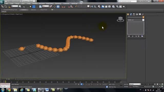
Task: Toggle Pin Stack below modifier stack
Action: pos(129,36)
